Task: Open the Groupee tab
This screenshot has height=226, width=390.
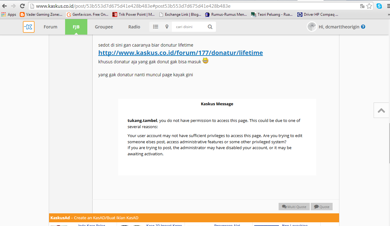Action: [104, 27]
